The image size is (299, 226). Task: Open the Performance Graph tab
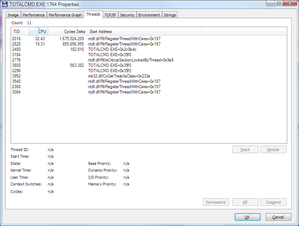(65, 15)
